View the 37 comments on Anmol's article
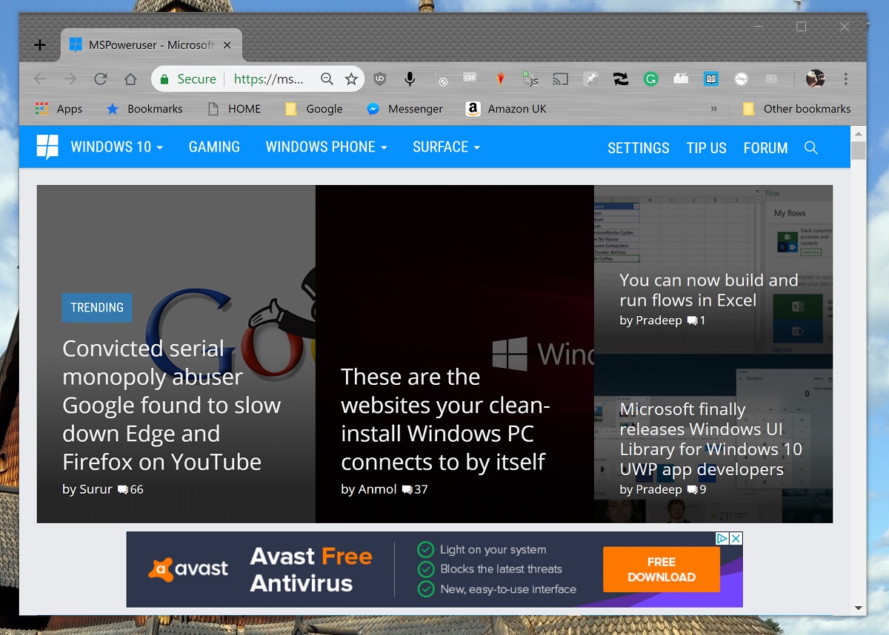889x635 pixels. (415, 489)
